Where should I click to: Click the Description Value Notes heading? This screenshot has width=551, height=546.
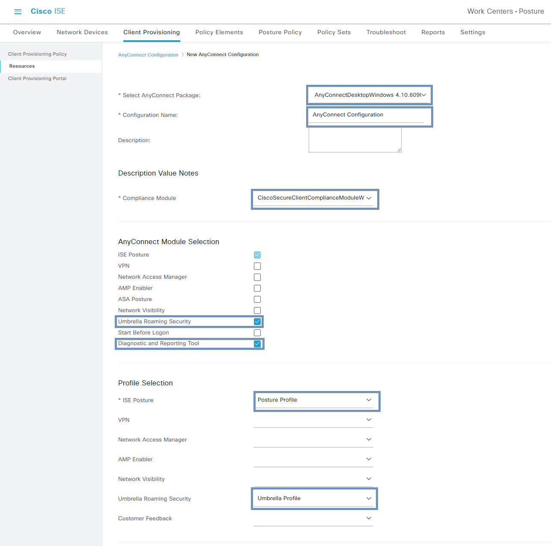158,173
